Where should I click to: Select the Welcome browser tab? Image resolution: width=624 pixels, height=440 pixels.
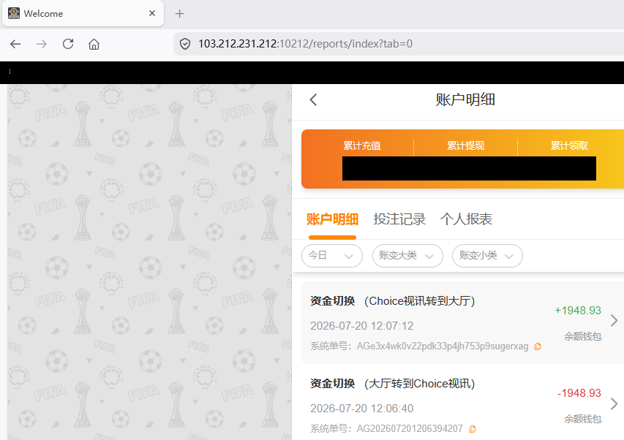pyautogui.click(x=83, y=13)
